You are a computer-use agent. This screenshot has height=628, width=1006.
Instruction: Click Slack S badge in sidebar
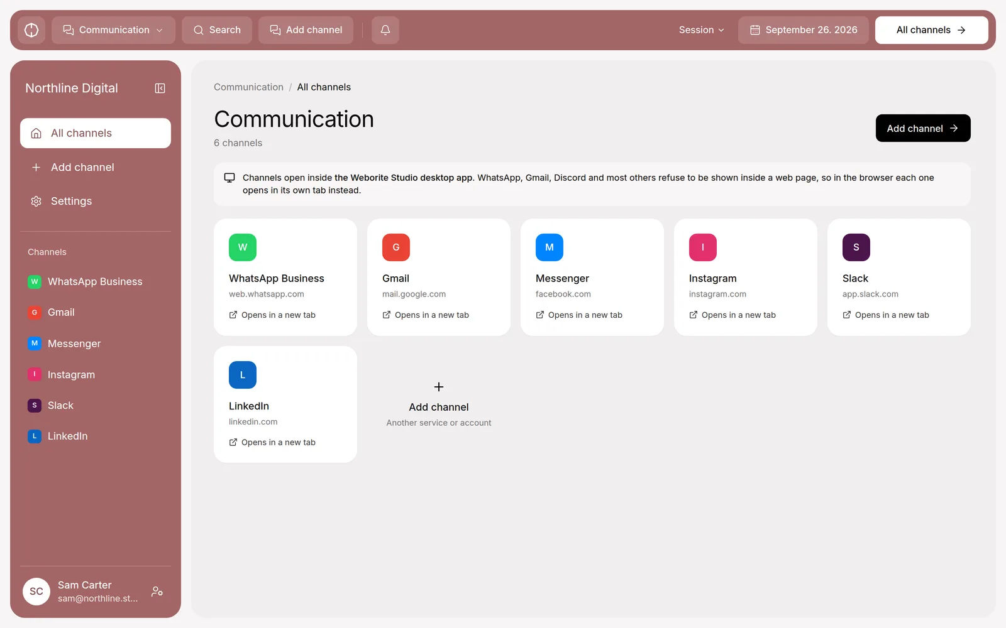click(35, 406)
